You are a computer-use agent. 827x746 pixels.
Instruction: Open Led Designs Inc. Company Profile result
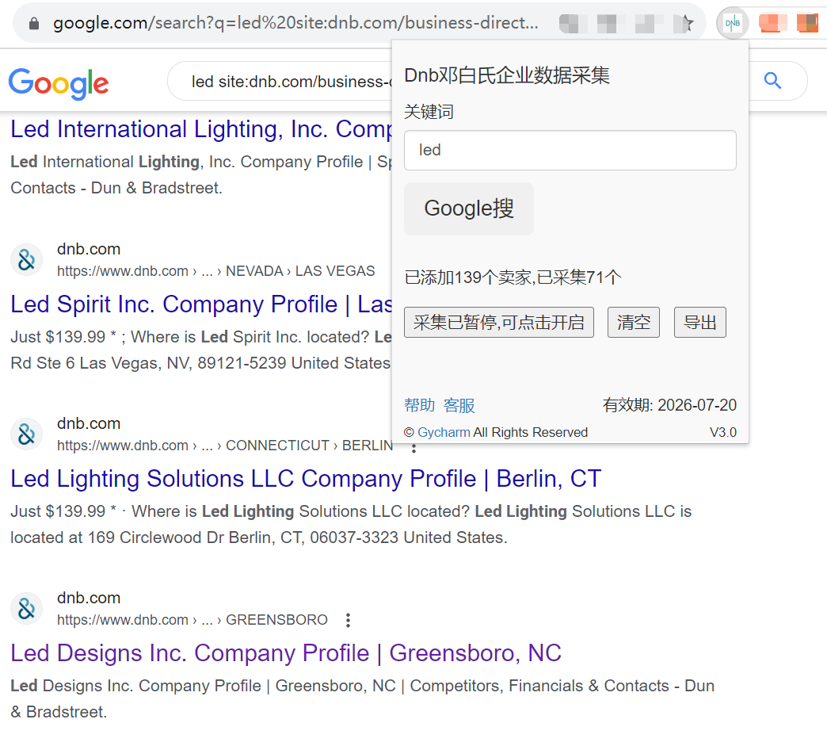[x=286, y=653]
